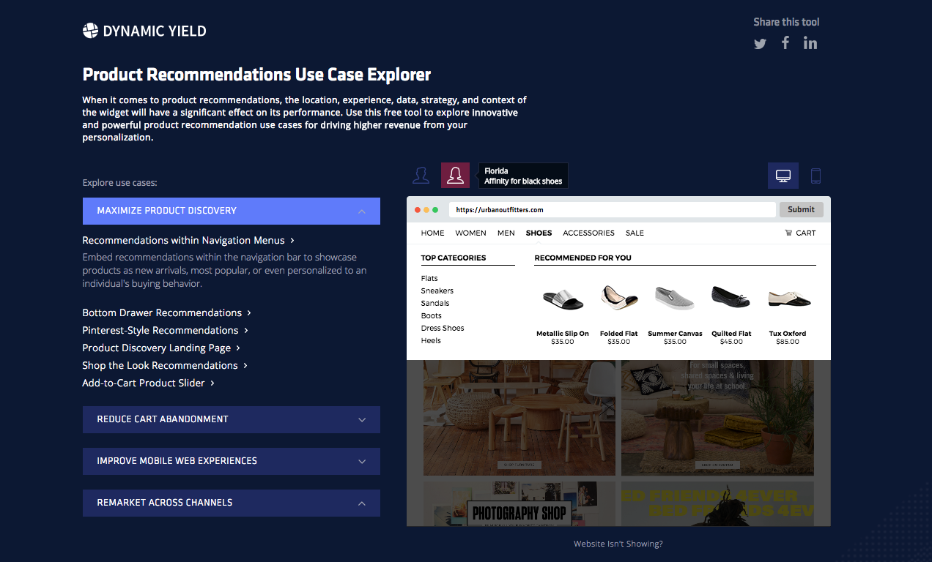Open Product Discovery Landing Page

pyautogui.click(x=161, y=348)
